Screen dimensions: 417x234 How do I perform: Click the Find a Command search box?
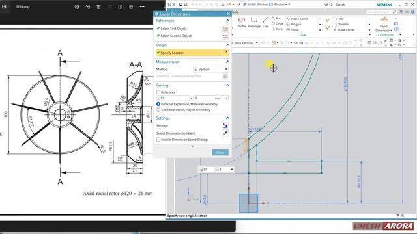point(381,12)
